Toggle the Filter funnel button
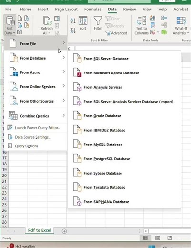The width and height of the screenshot is (191, 248). (98, 23)
